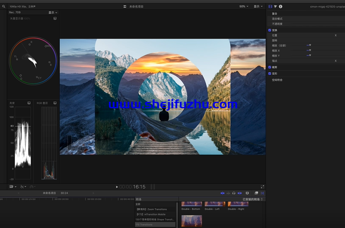Open the transform tools dropdown

coord(23,187)
